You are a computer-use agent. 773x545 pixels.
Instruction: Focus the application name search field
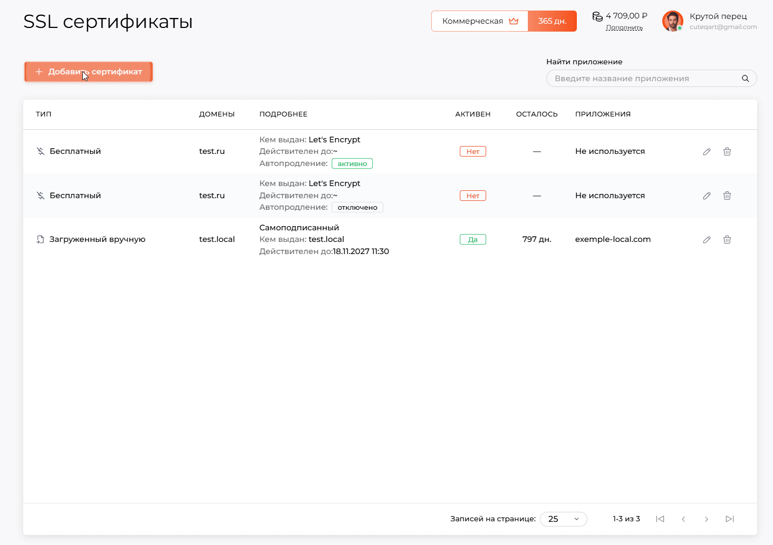pyautogui.click(x=652, y=79)
